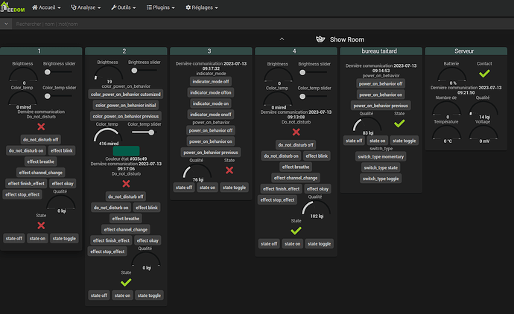Click indicator_mode off button in widget 3
Image resolution: width=514 pixels, height=314 pixels.
pyautogui.click(x=211, y=82)
